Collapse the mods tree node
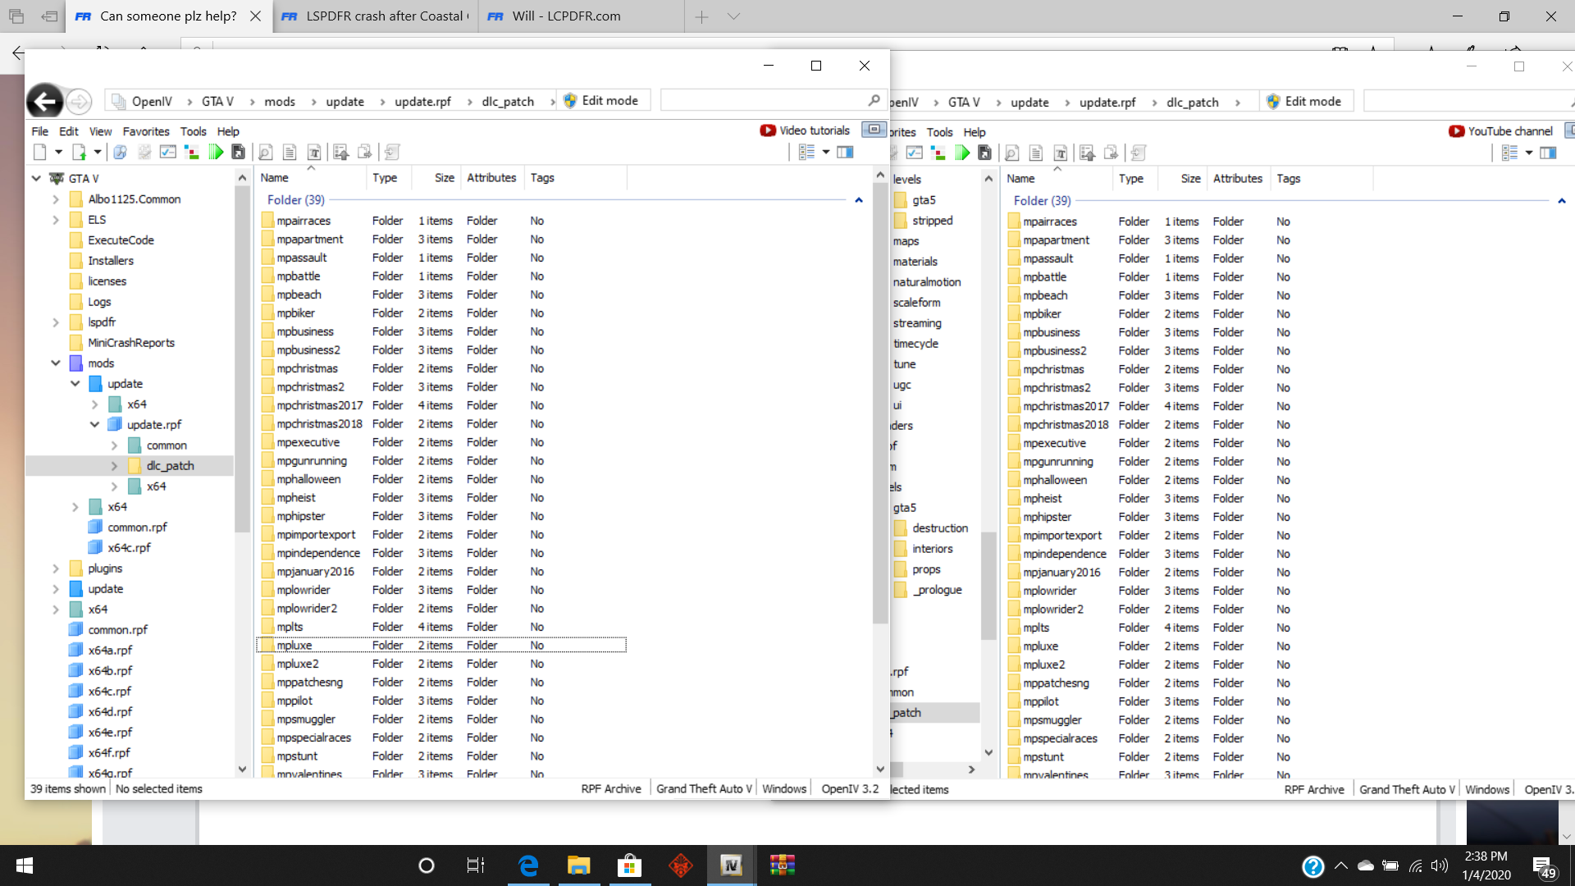 [x=56, y=363]
